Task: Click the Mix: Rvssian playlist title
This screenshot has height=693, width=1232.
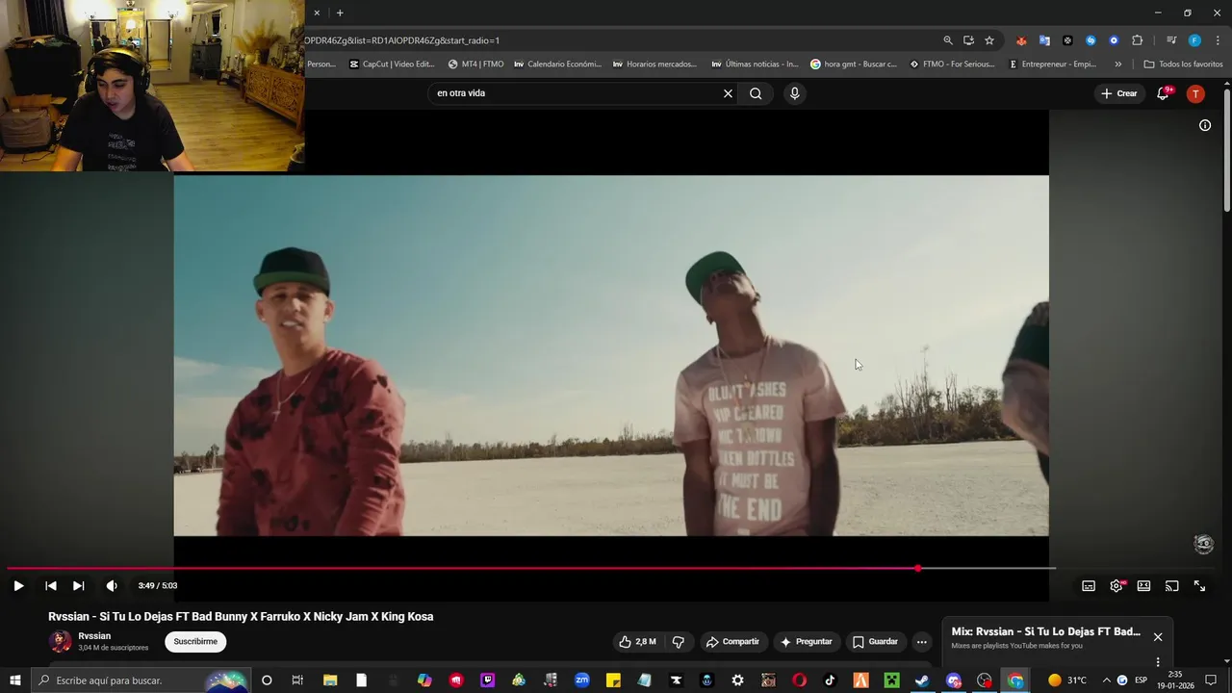Action: point(1046,631)
